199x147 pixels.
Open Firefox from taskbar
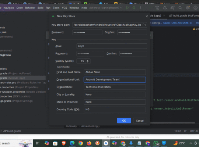[x=89, y=143]
